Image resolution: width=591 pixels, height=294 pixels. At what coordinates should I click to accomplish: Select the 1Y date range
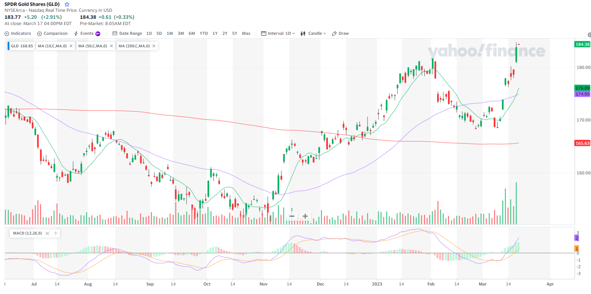pos(215,33)
